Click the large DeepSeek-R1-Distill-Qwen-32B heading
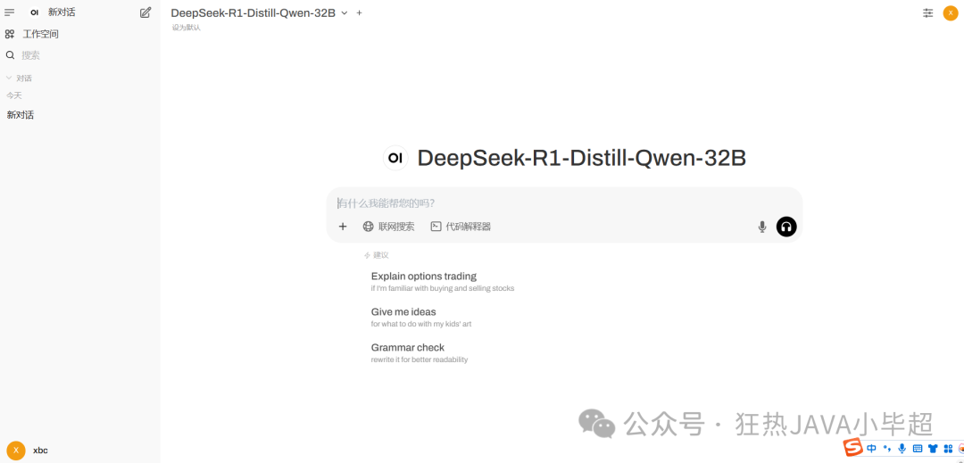 coord(582,158)
